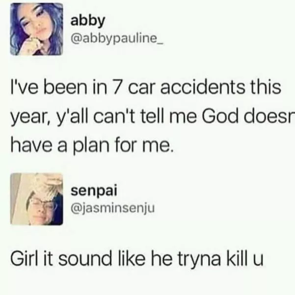Viewport: 295px width, 295px height.
Task: Open abby's profile picture
Action: [x=36, y=29]
